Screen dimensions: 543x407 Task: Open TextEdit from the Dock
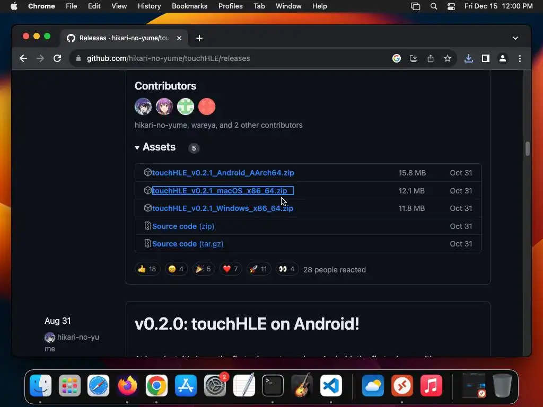coord(244,385)
